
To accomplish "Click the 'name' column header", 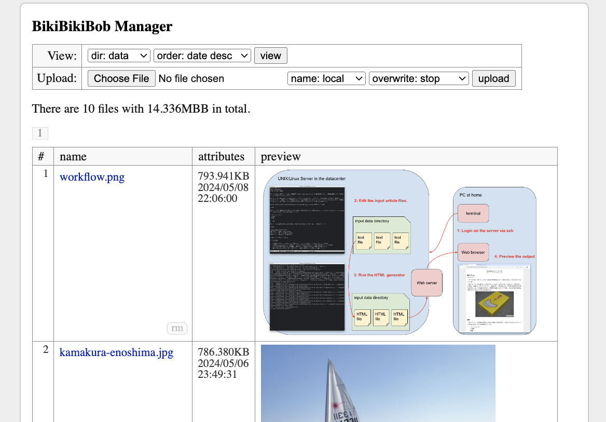I will point(73,156).
